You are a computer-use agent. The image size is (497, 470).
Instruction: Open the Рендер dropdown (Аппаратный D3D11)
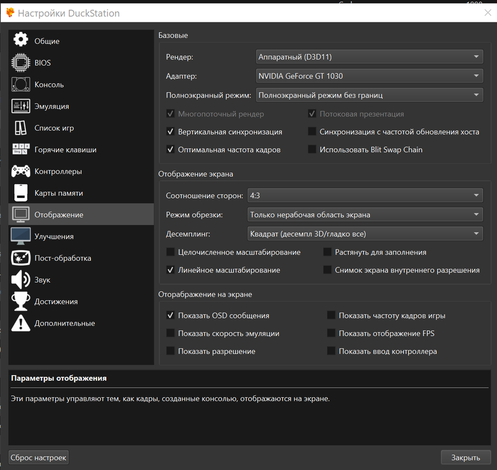pyautogui.click(x=370, y=57)
